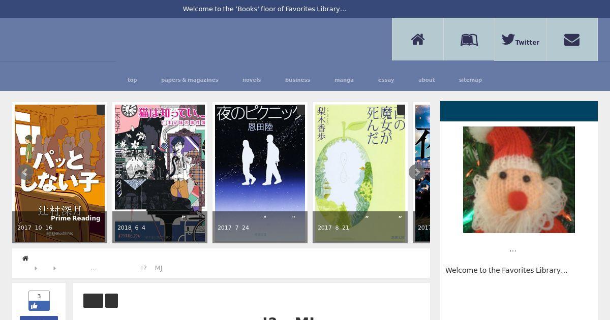The image size is (610, 320).
Task: Click the 'MJ' breadcrumb text
Action: 159,268
